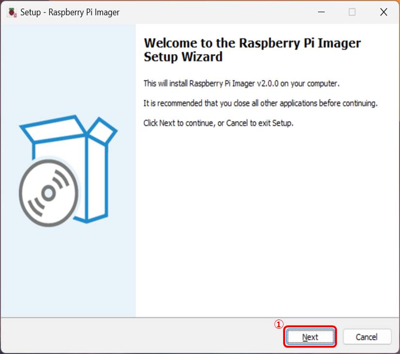Click the Raspberry Pi logo in title bar

tap(11, 12)
